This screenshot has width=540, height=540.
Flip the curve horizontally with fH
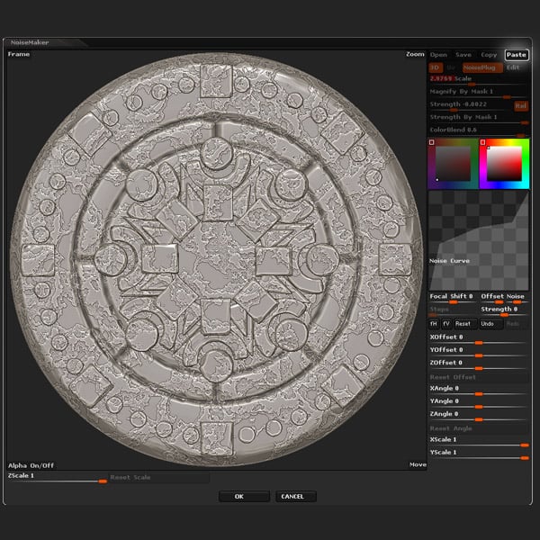(434, 323)
